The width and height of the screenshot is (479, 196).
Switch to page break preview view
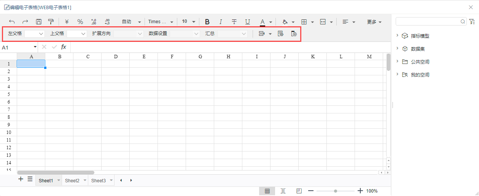(283, 191)
